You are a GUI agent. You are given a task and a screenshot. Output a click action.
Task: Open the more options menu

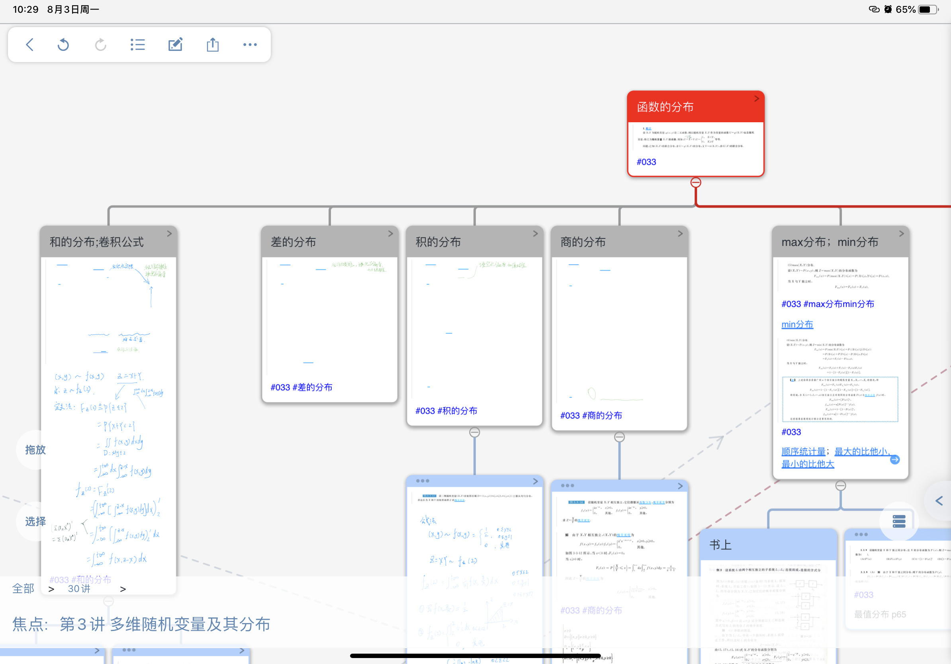tap(250, 44)
